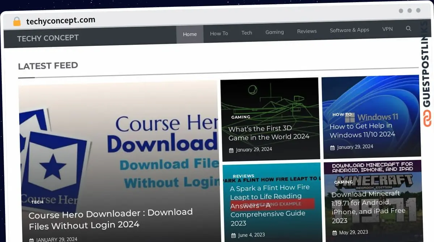Click calendar icon on the 3D Game post
Screen dimensions: 434x242
pos(231,150)
